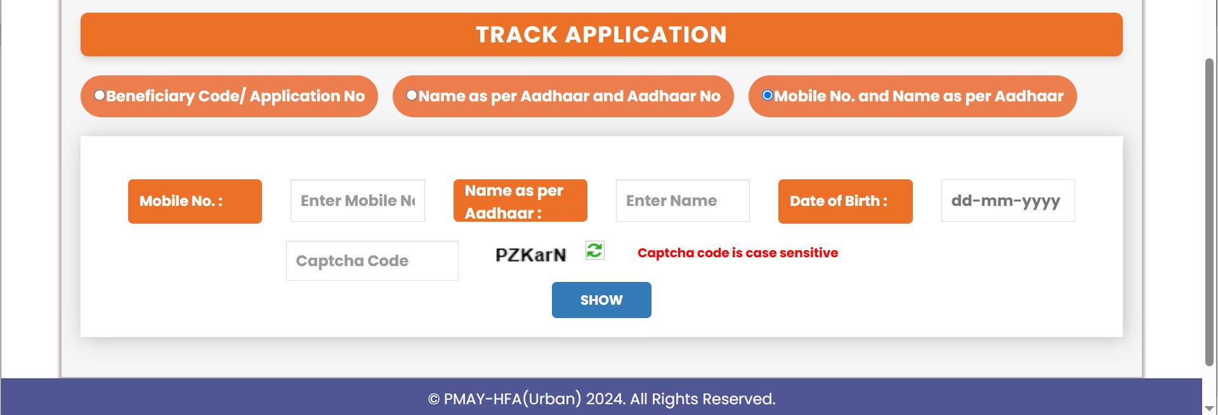Screen dimensions: 1218x415
Task: Click the Date of Birth label
Action: pyautogui.click(x=846, y=201)
